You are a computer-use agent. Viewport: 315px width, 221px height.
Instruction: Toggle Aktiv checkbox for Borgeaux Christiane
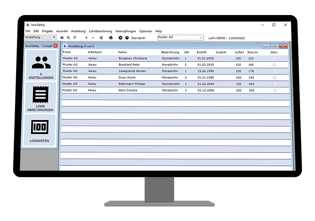pyautogui.click(x=274, y=58)
